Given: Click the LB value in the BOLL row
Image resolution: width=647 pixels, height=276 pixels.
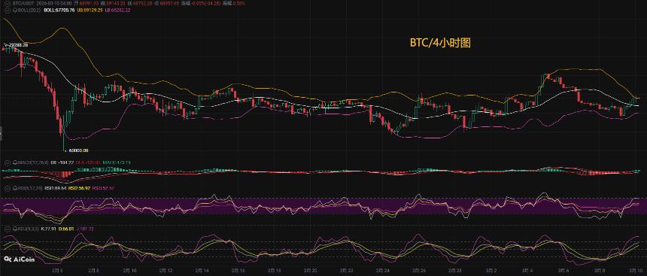Looking at the screenshot, I should pos(117,10).
